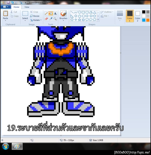
Task: Pick the orange palette color
Action: coord(148,20)
